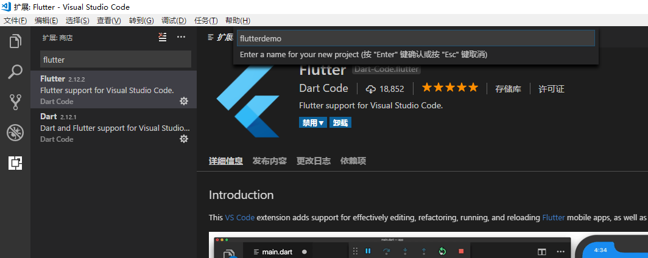Viewport: 648px width, 258px height.
Task: Click the five-star rating
Action: coord(449,88)
